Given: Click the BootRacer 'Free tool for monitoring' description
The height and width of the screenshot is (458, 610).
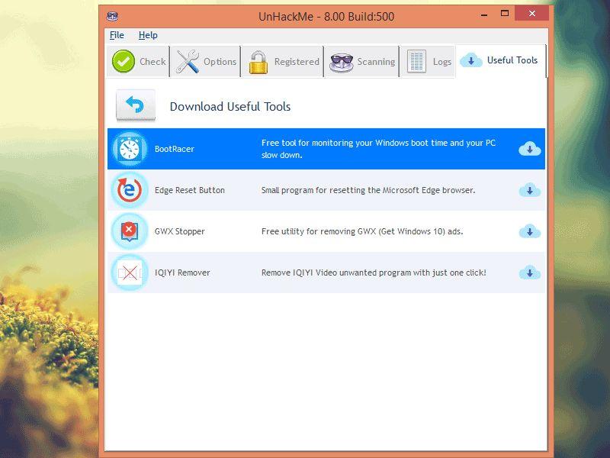Looking at the screenshot, I should click(378, 149).
